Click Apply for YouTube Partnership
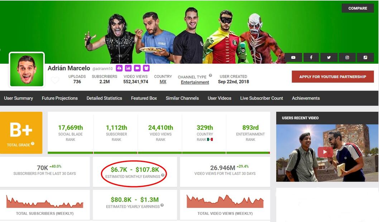379x222 pixels. [332, 77]
